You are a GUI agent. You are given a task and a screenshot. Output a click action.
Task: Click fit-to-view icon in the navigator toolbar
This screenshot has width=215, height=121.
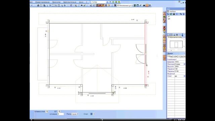pos(168,35)
